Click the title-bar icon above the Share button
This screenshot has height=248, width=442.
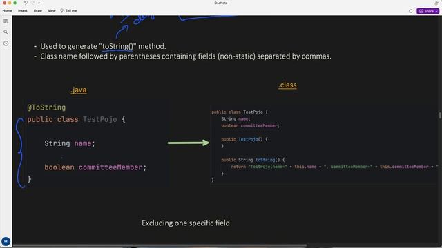coord(436,3)
